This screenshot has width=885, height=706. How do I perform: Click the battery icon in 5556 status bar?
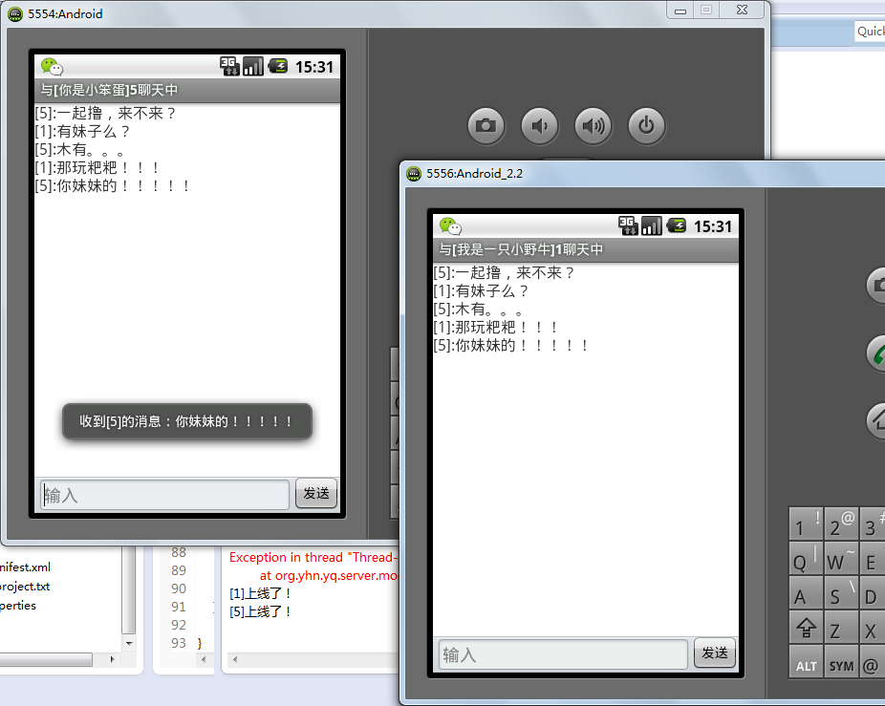(677, 226)
